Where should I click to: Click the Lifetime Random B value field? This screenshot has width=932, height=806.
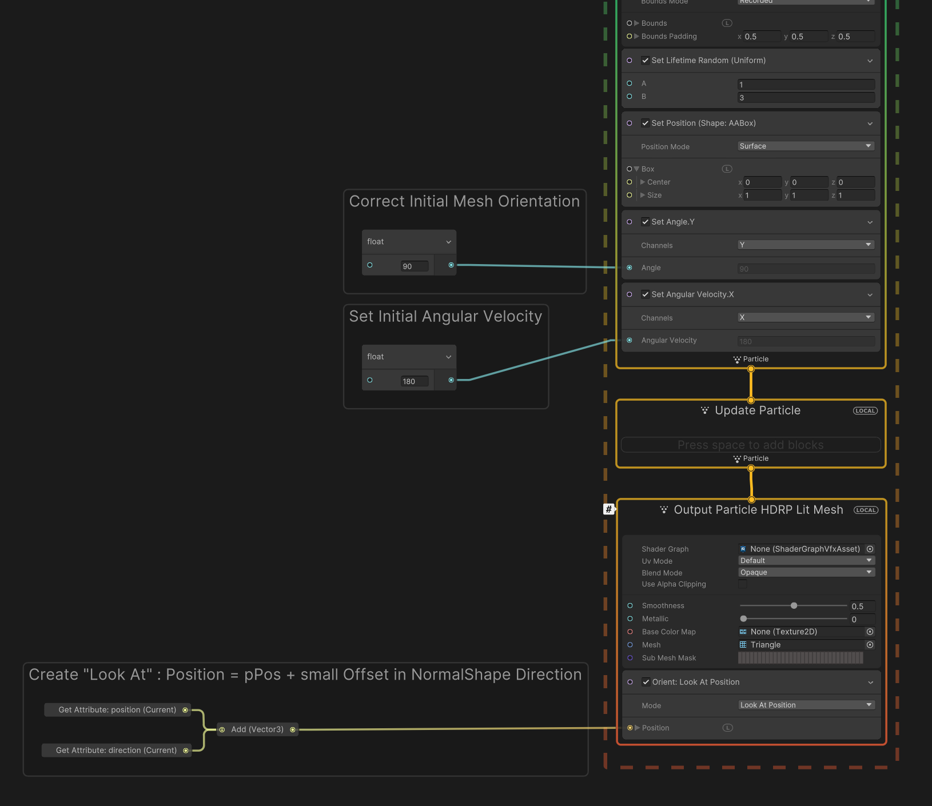806,97
